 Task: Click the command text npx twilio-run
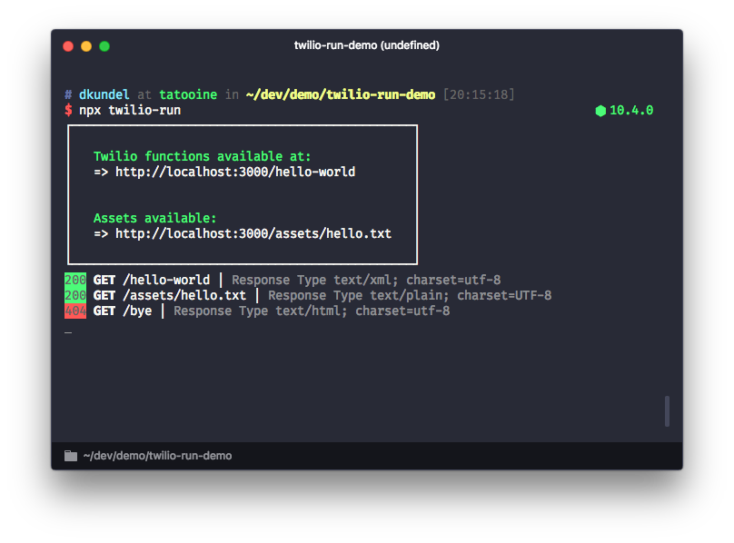coord(130,111)
